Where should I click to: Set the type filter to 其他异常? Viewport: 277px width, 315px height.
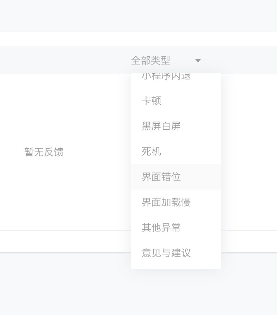click(161, 228)
